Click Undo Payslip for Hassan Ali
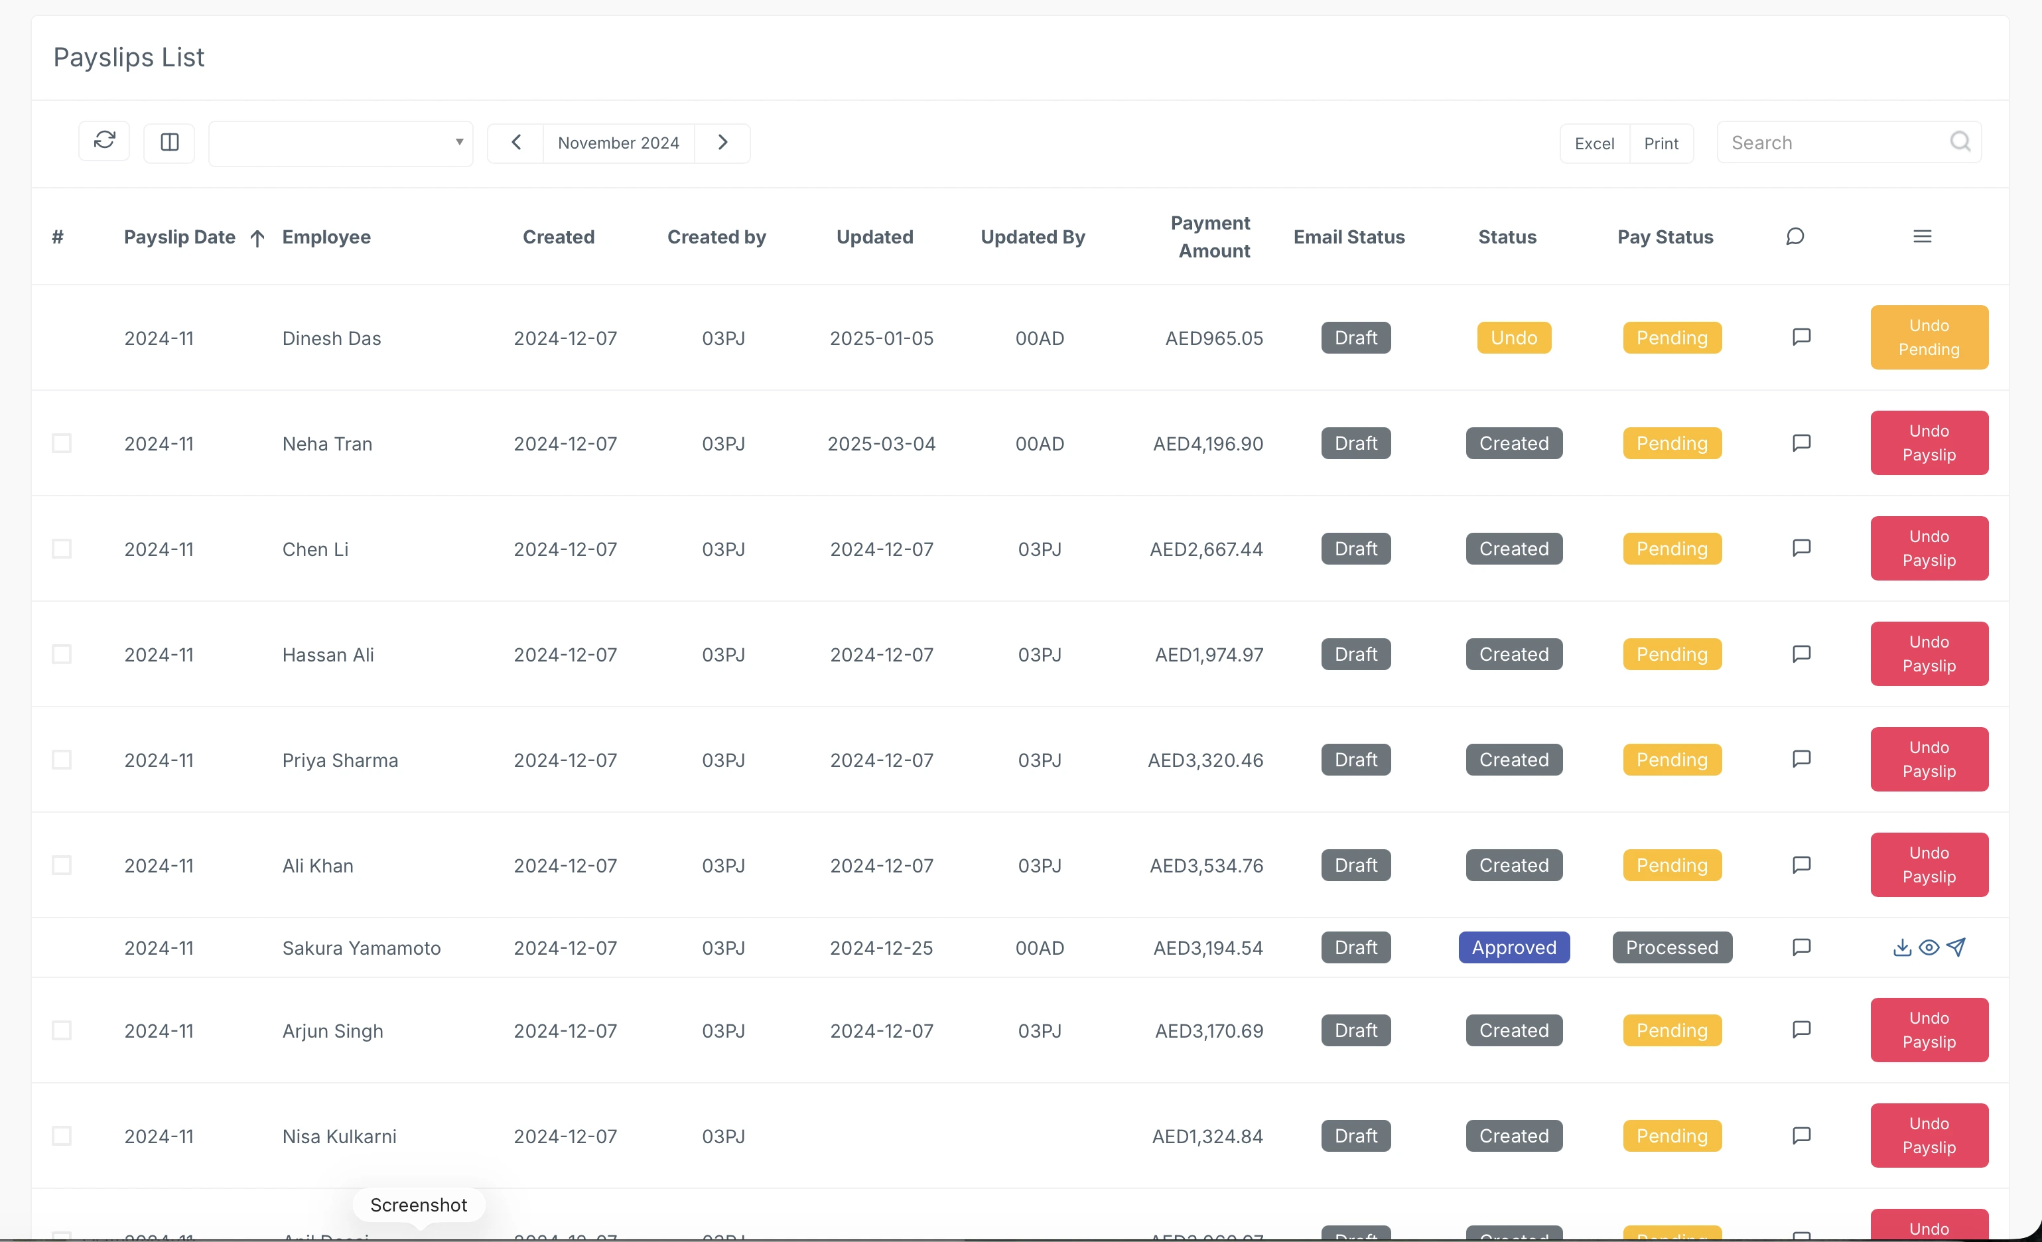Viewport: 2042px width, 1242px height. [x=1929, y=655]
